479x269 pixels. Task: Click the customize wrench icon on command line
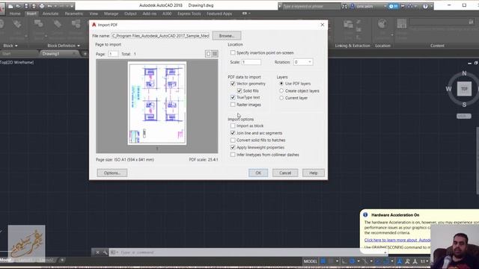coord(105,253)
